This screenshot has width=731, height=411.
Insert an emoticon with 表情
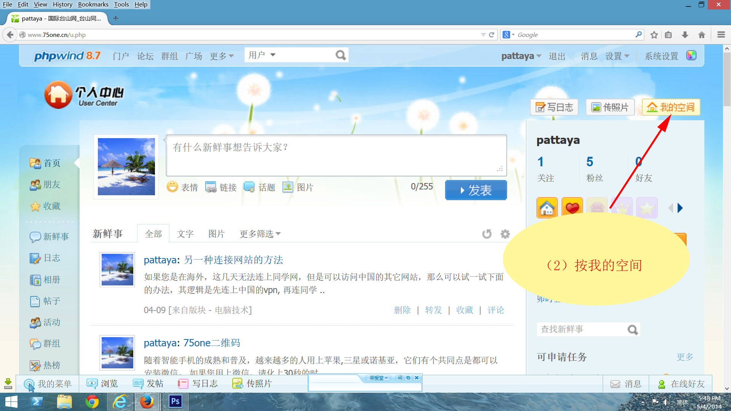coord(182,187)
